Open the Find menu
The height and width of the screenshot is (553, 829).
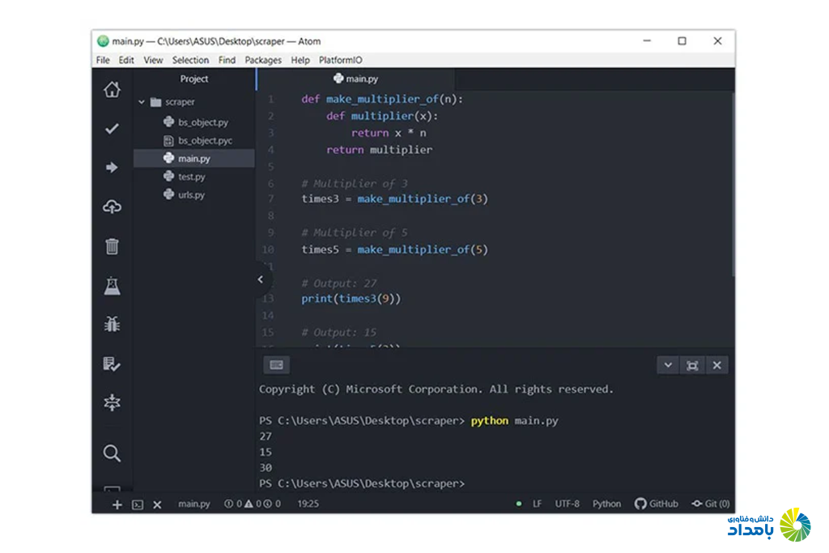pos(227,60)
